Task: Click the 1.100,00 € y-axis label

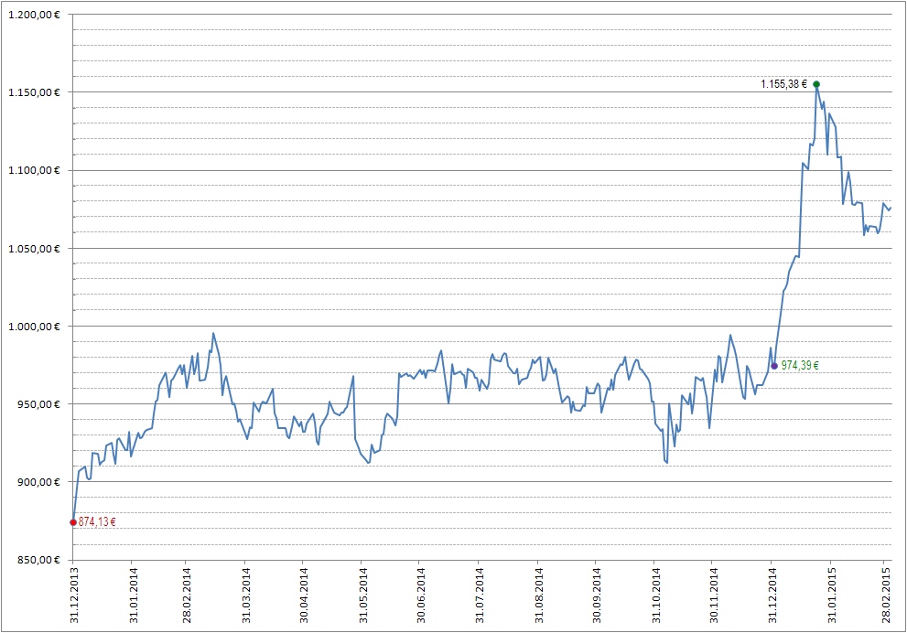Action: pos(34,170)
